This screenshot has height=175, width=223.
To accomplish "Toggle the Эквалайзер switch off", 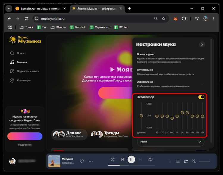I will pyautogui.click(x=201, y=97).
